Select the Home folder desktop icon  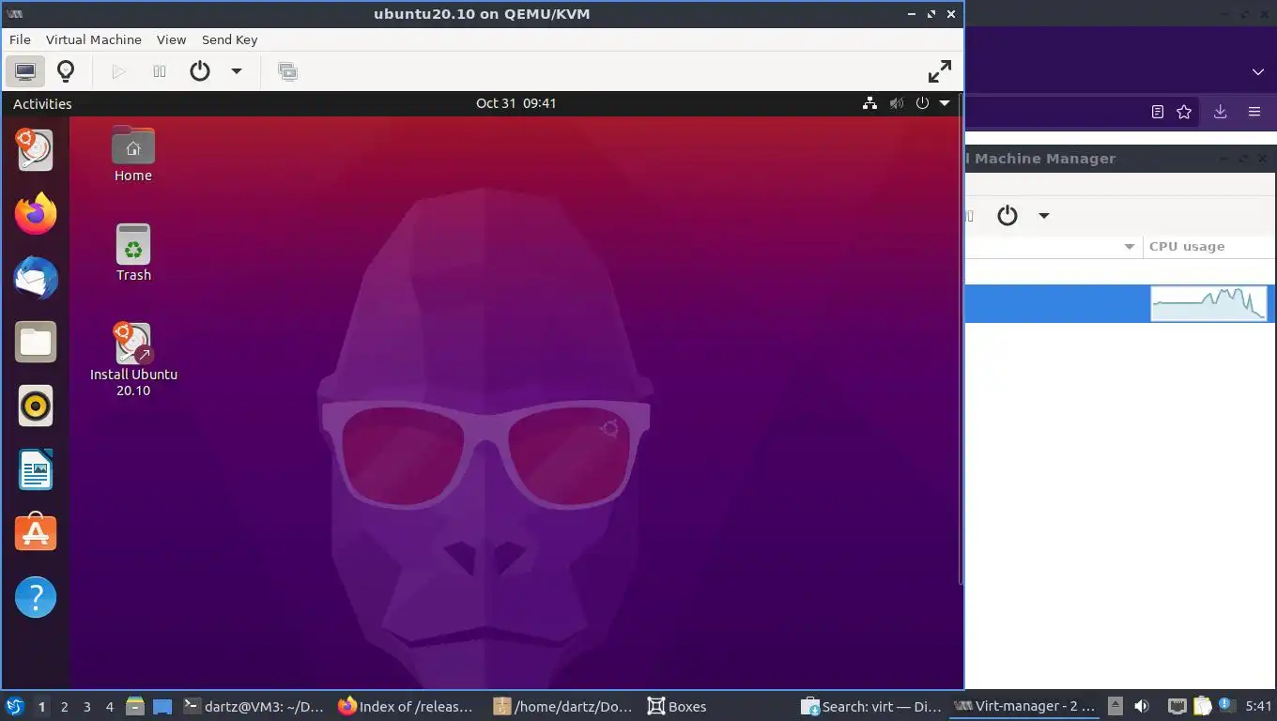pyautogui.click(x=133, y=154)
